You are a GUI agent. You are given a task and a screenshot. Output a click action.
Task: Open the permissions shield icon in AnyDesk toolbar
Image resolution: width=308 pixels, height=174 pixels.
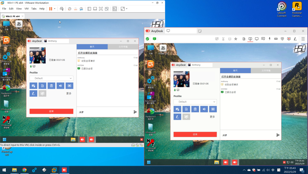tap(282, 39)
